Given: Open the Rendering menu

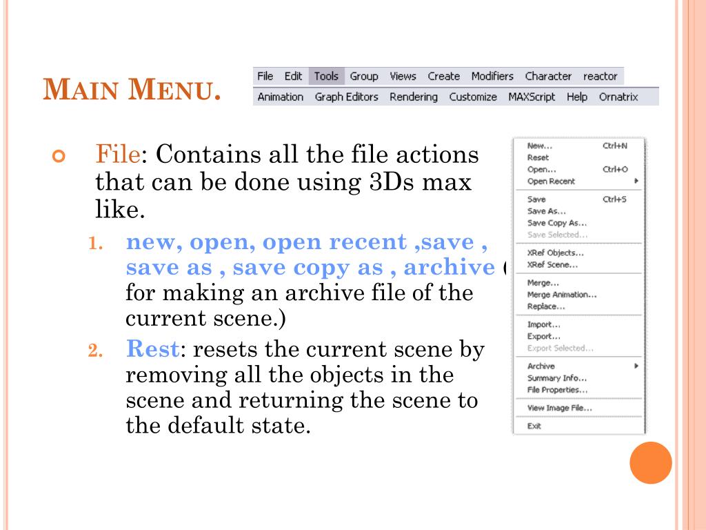Looking at the screenshot, I should pos(414,97).
